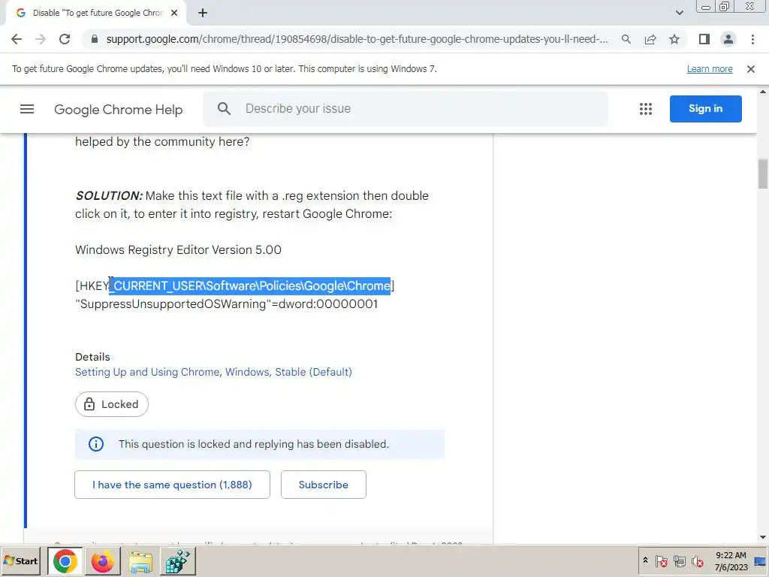Dismiss the Windows 7 update infobar
The image size is (769, 577).
[x=750, y=69]
